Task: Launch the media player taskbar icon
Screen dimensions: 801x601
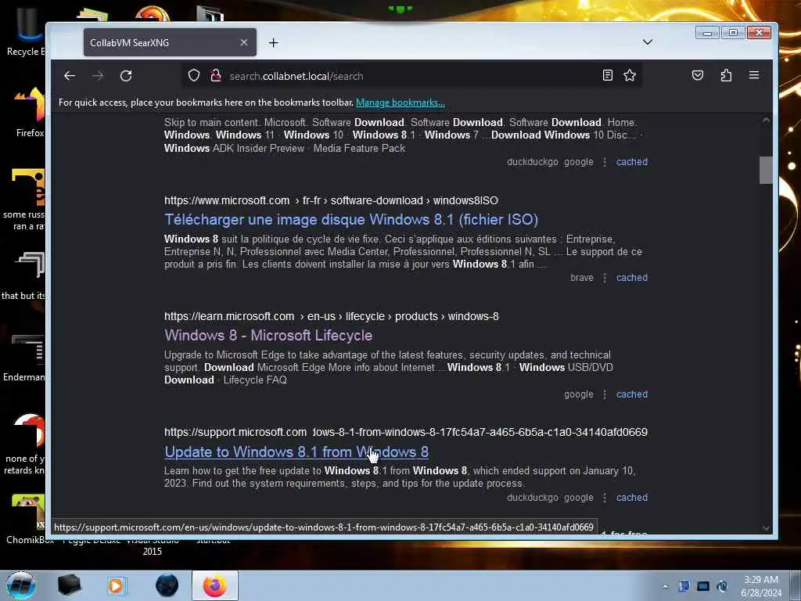Action: click(117, 585)
